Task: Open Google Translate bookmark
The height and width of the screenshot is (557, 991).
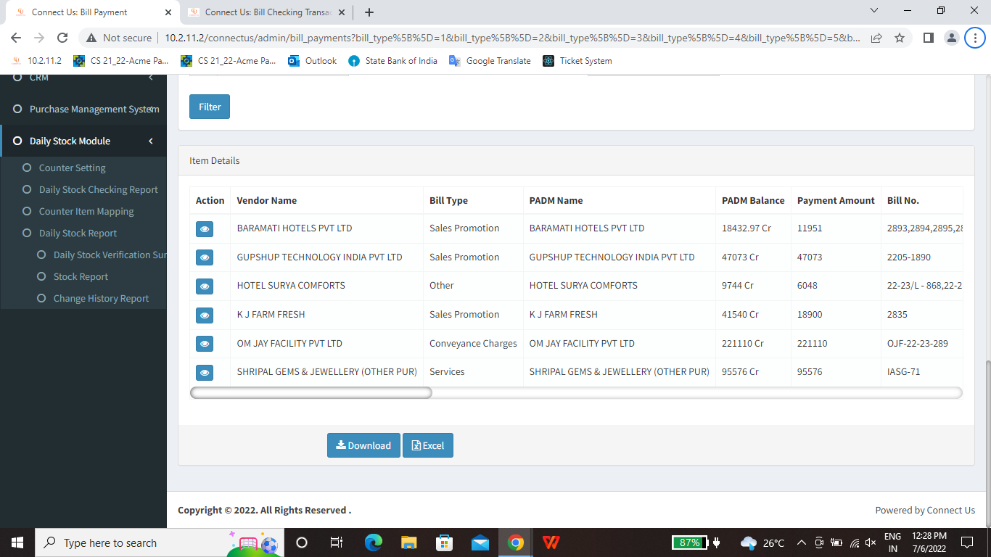Action: pyautogui.click(x=490, y=61)
